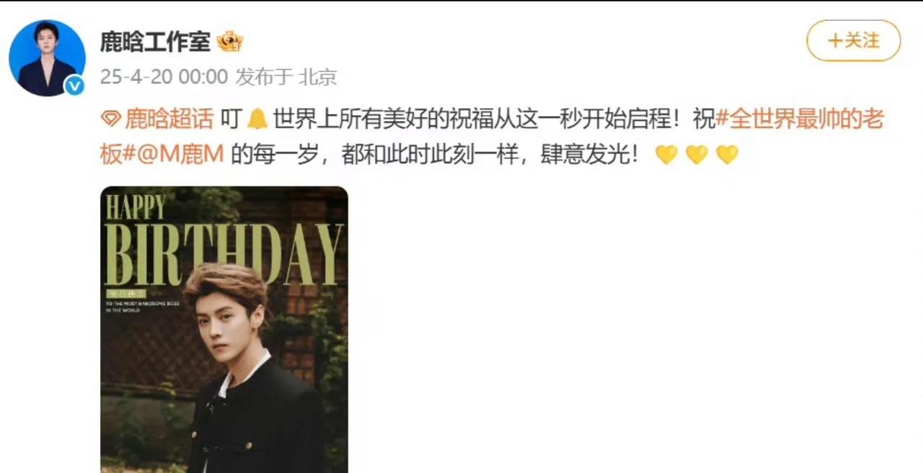
Task: Click the super topic diamond icon
Action: click(x=110, y=118)
